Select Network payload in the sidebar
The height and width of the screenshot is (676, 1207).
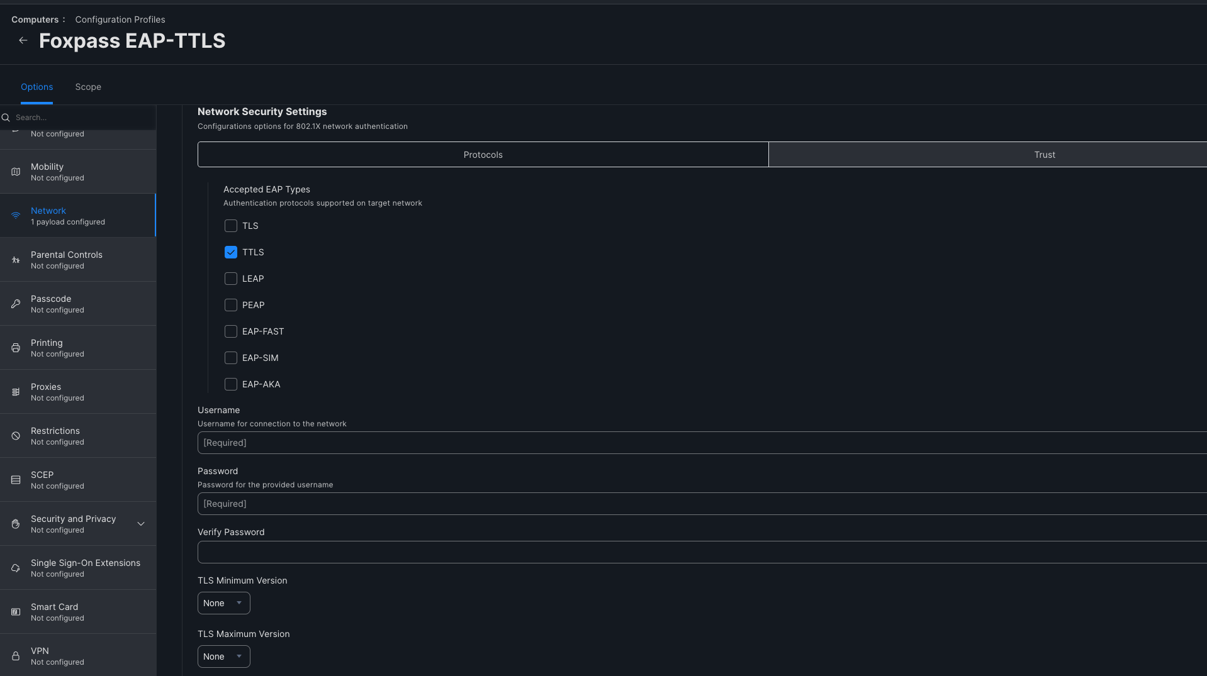pyautogui.click(x=78, y=216)
